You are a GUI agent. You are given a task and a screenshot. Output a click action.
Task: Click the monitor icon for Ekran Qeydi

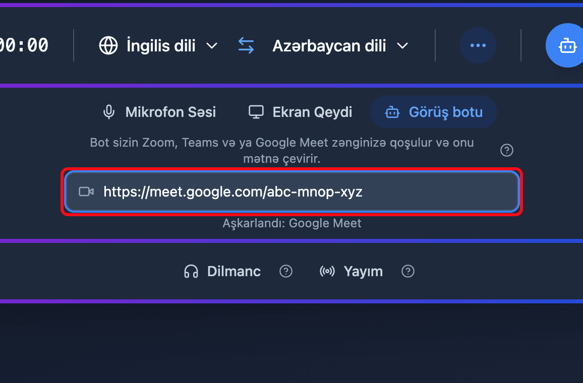[256, 112]
